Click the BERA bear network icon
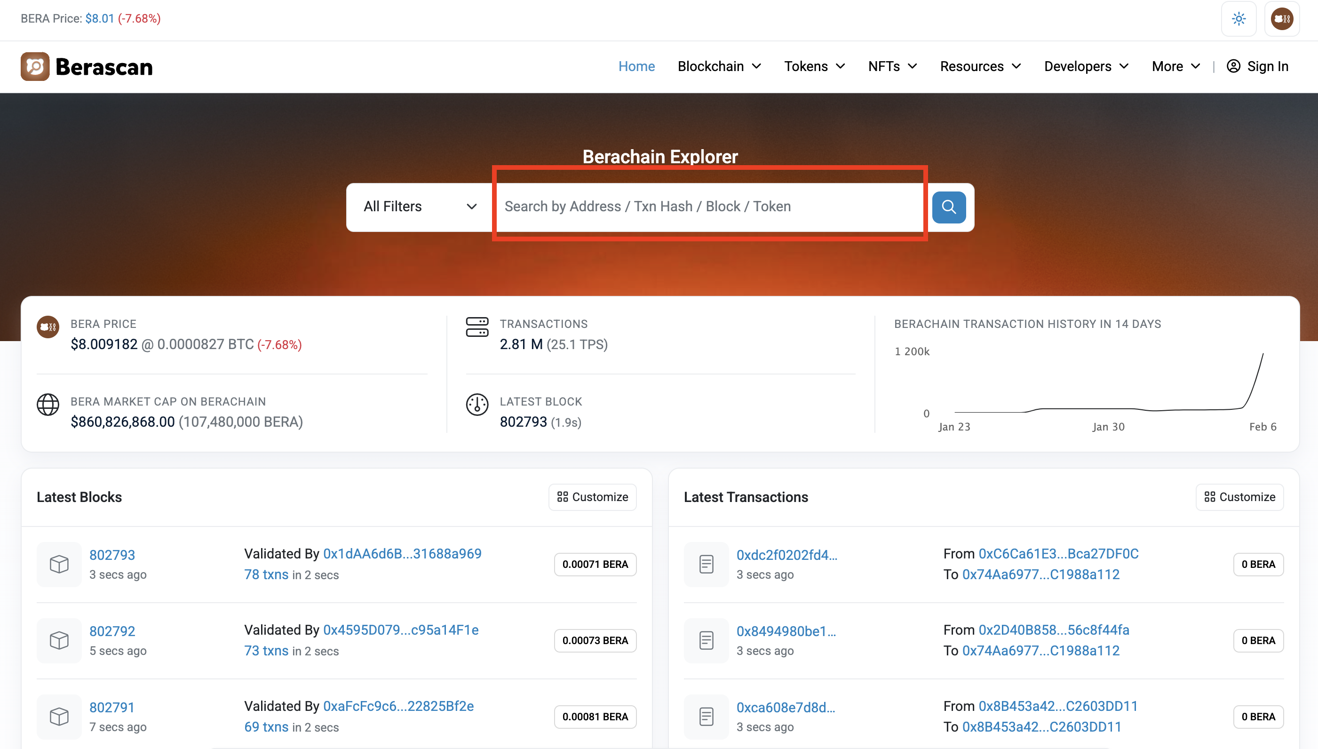The image size is (1318, 749). (x=1281, y=19)
